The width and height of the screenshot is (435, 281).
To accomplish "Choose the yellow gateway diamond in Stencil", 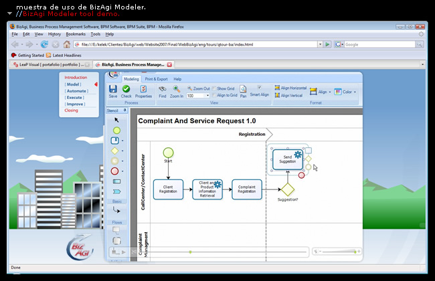I will pyautogui.click(x=116, y=151).
